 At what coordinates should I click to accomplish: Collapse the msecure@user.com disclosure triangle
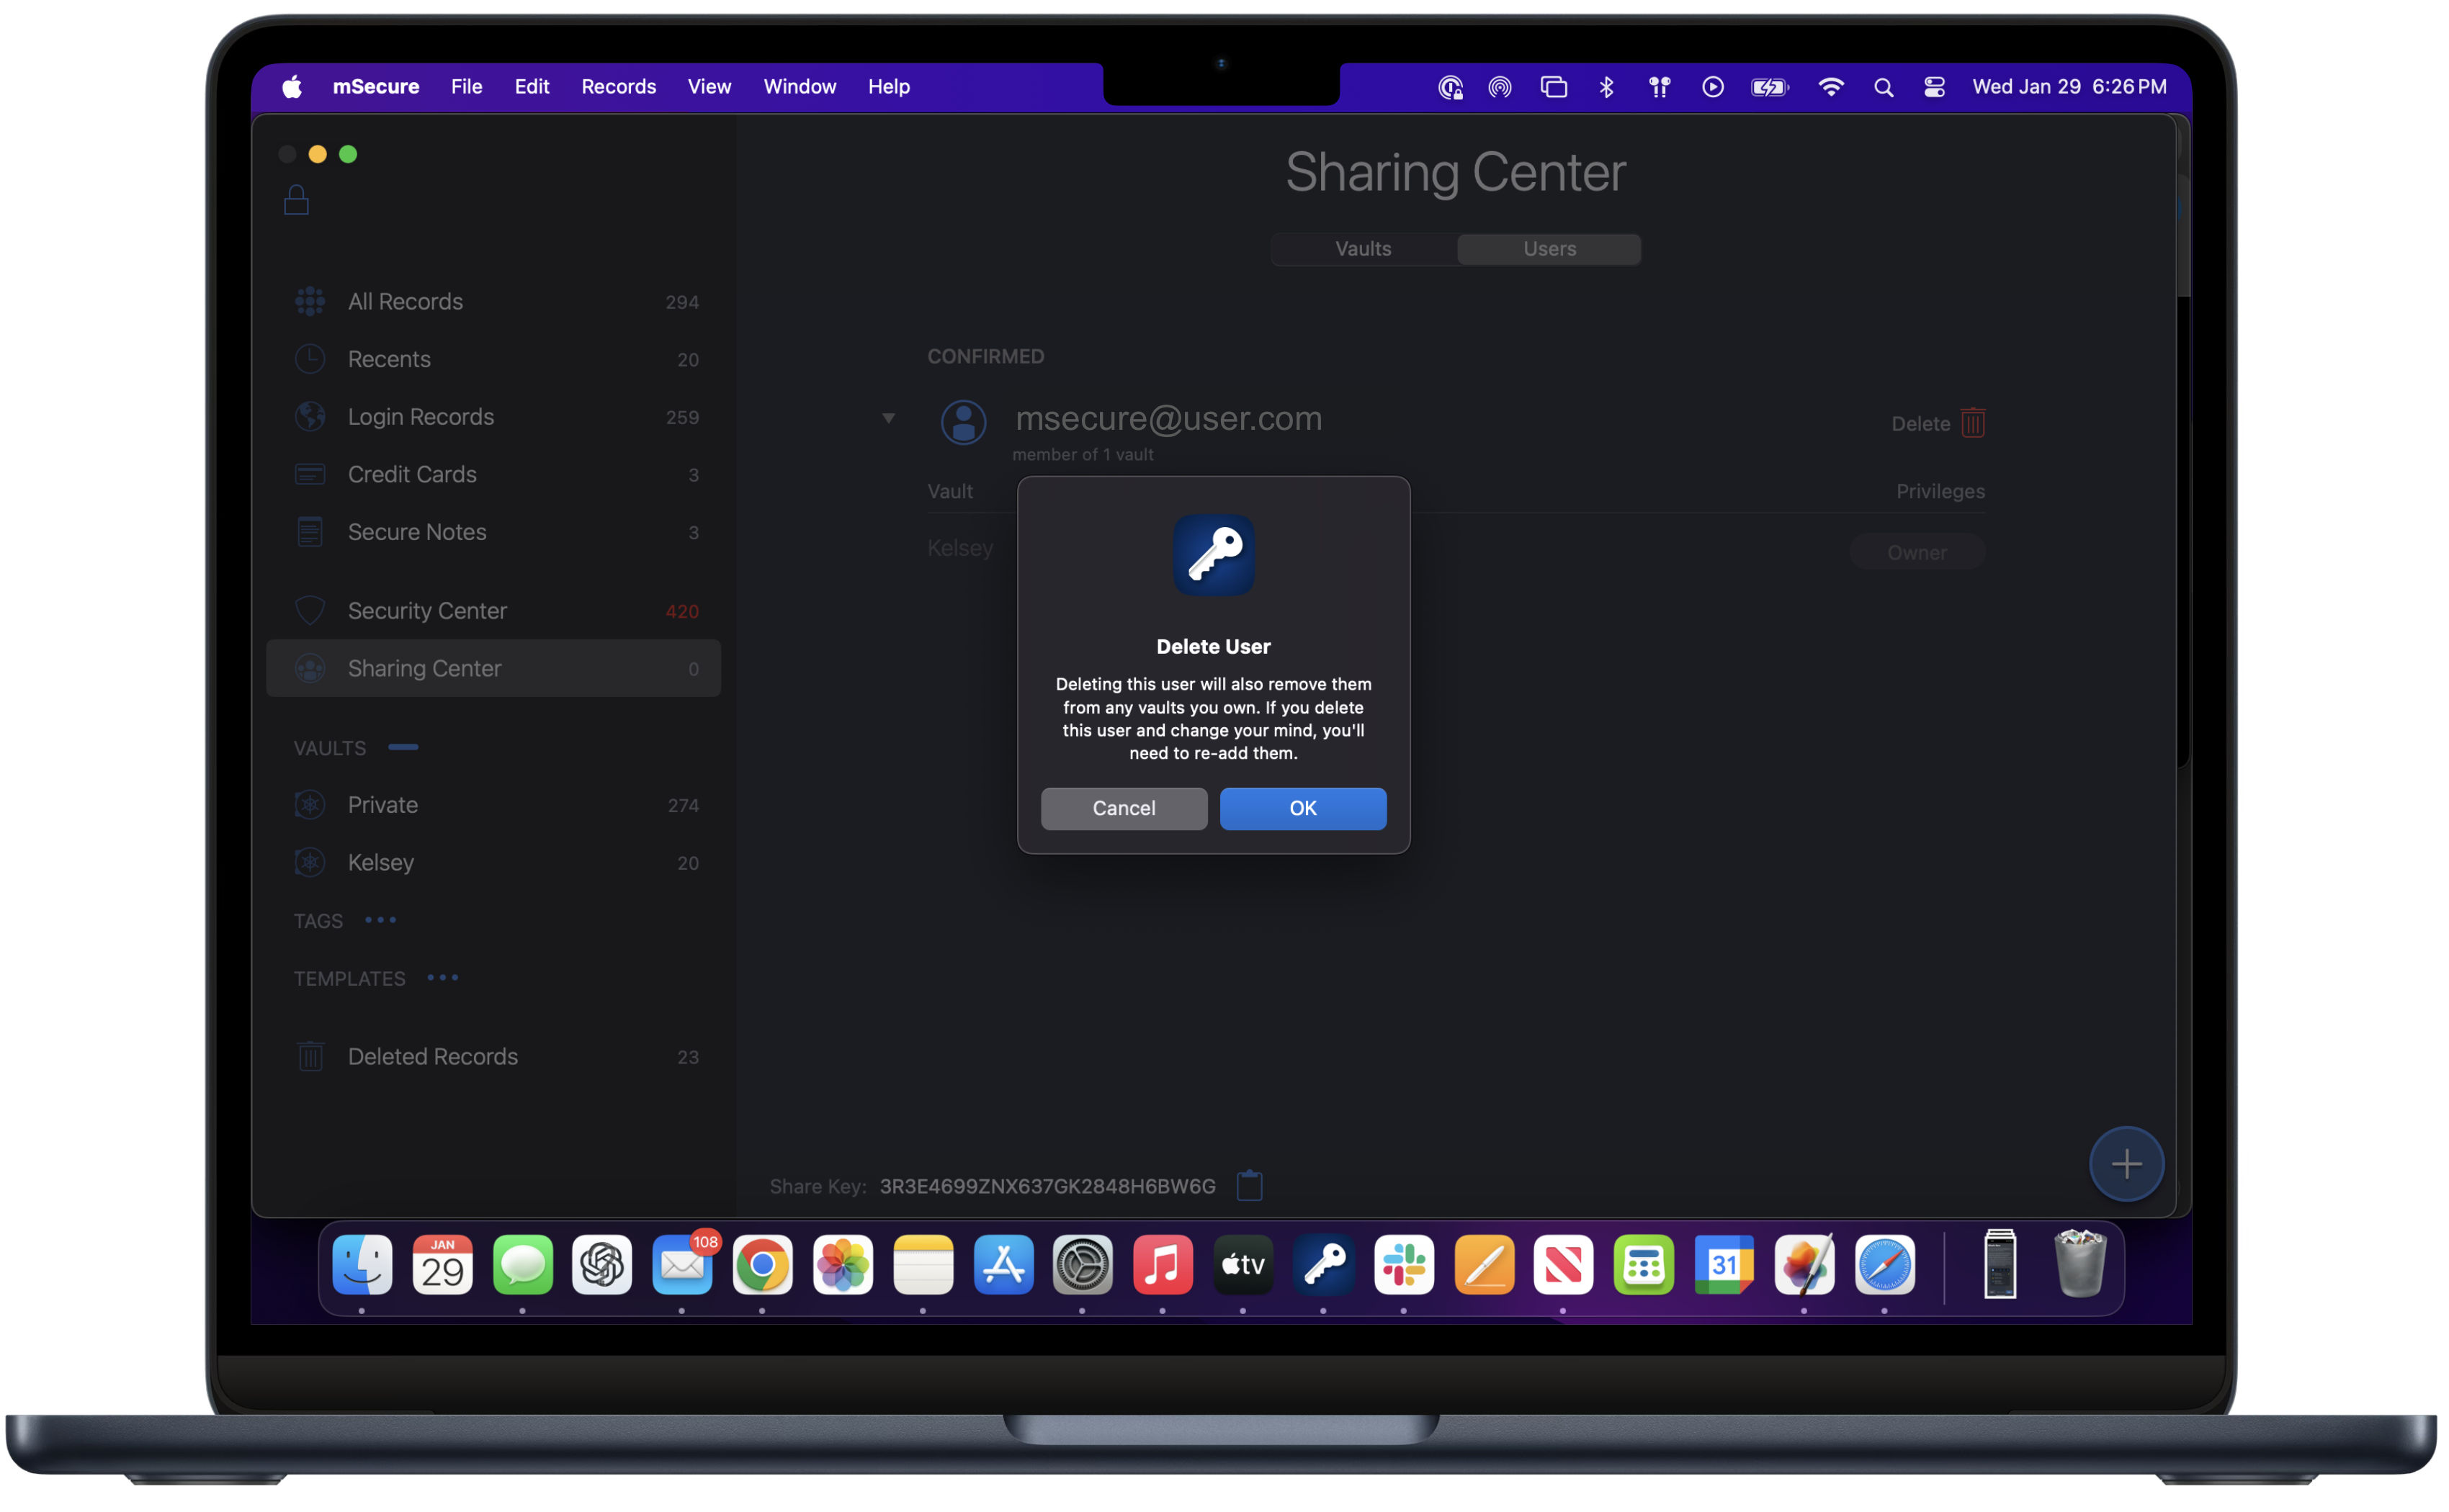point(888,418)
